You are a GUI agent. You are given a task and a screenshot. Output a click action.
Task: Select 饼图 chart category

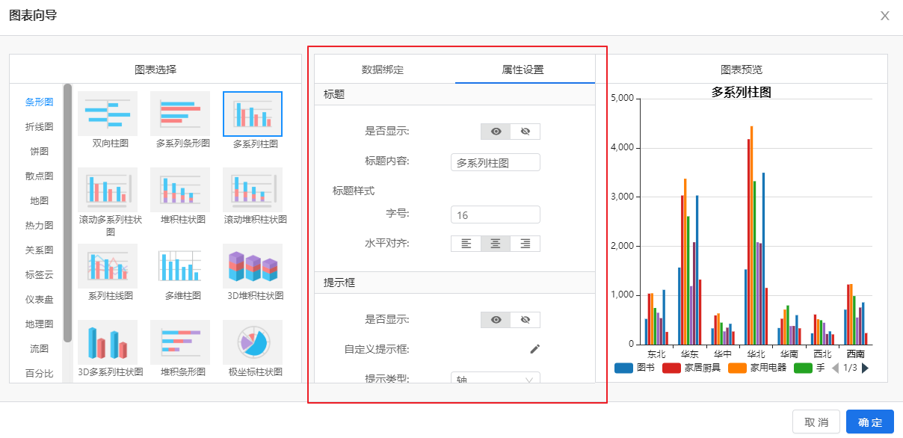(39, 151)
